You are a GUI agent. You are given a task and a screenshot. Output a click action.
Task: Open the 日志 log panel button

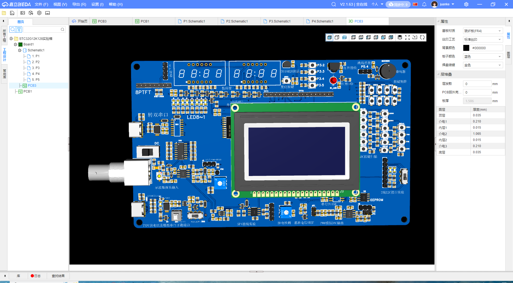point(36,276)
